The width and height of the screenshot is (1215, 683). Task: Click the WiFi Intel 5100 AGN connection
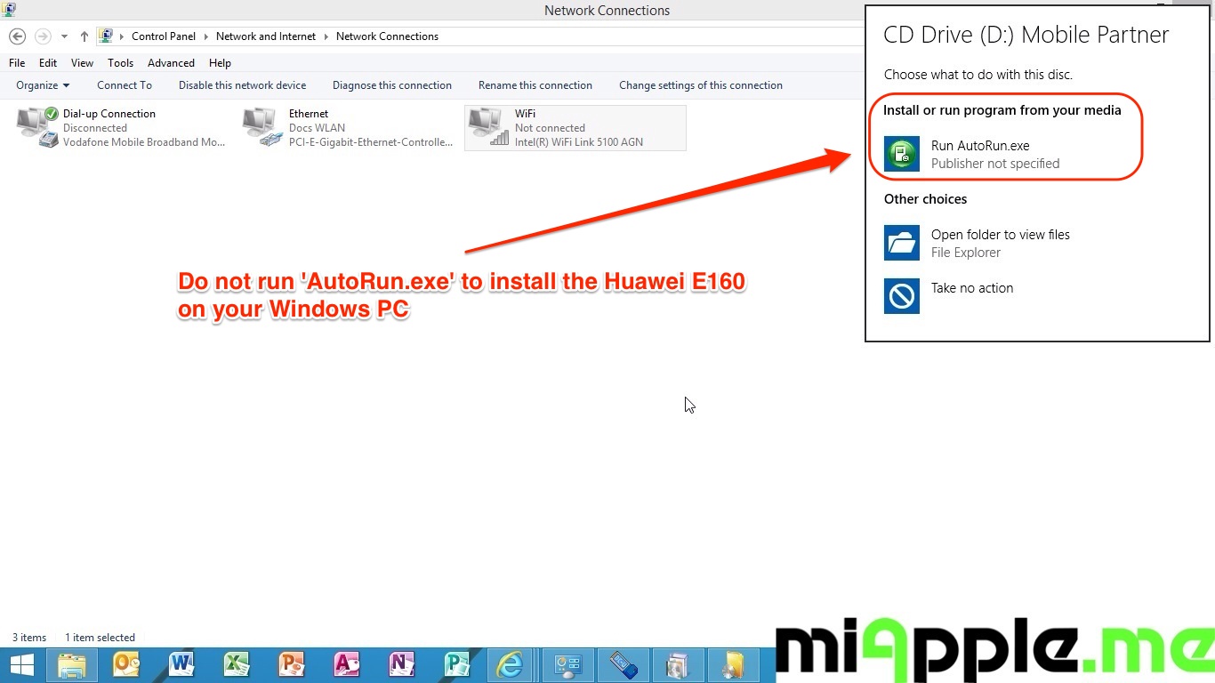click(575, 128)
